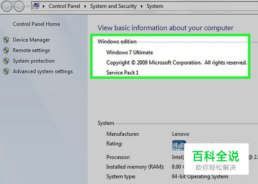Click the computer icon in address bar
The width and height of the screenshot is (258, 184).
tap(36, 6)
